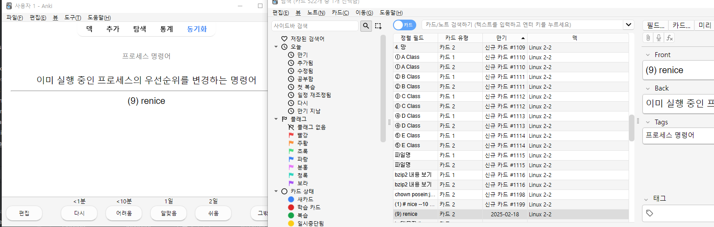Activate the sidebar selection tool icon

click(378, 26)
